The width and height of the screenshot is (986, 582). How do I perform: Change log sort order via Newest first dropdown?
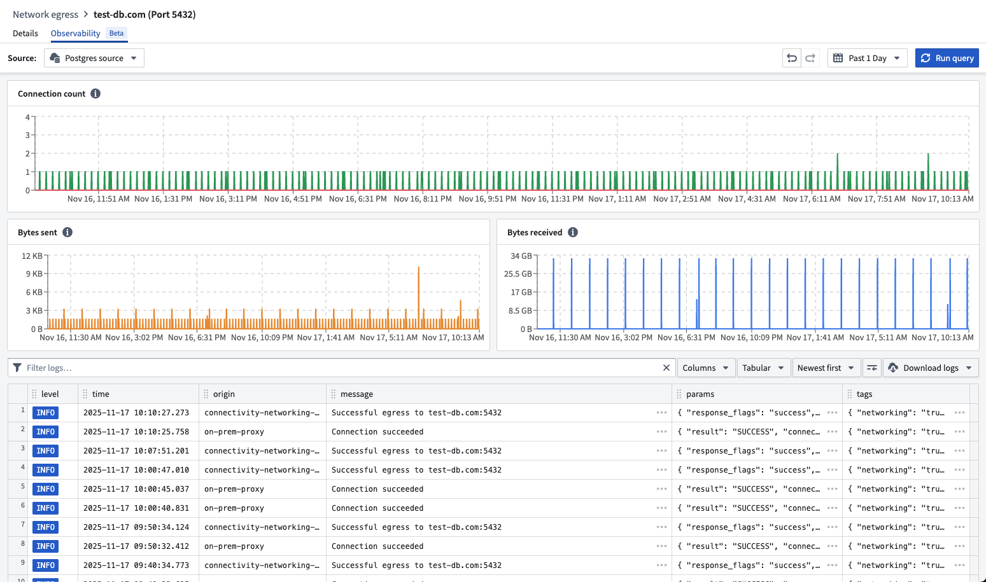click(x=826, y=368)
